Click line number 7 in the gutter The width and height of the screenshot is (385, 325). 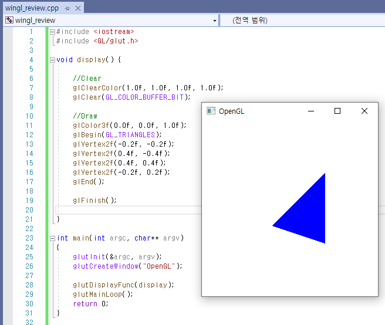(x=31, y=88)
